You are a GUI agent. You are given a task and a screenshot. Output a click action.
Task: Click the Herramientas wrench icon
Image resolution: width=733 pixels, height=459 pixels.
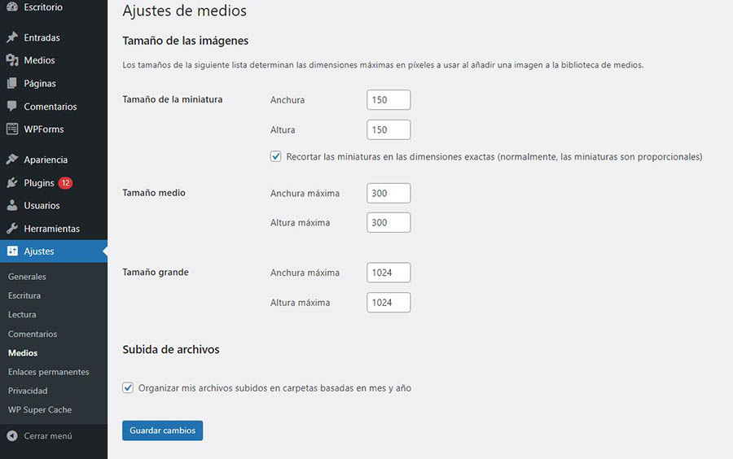coord(12,229)
